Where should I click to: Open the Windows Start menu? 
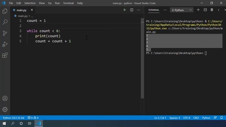pos(4,123)
